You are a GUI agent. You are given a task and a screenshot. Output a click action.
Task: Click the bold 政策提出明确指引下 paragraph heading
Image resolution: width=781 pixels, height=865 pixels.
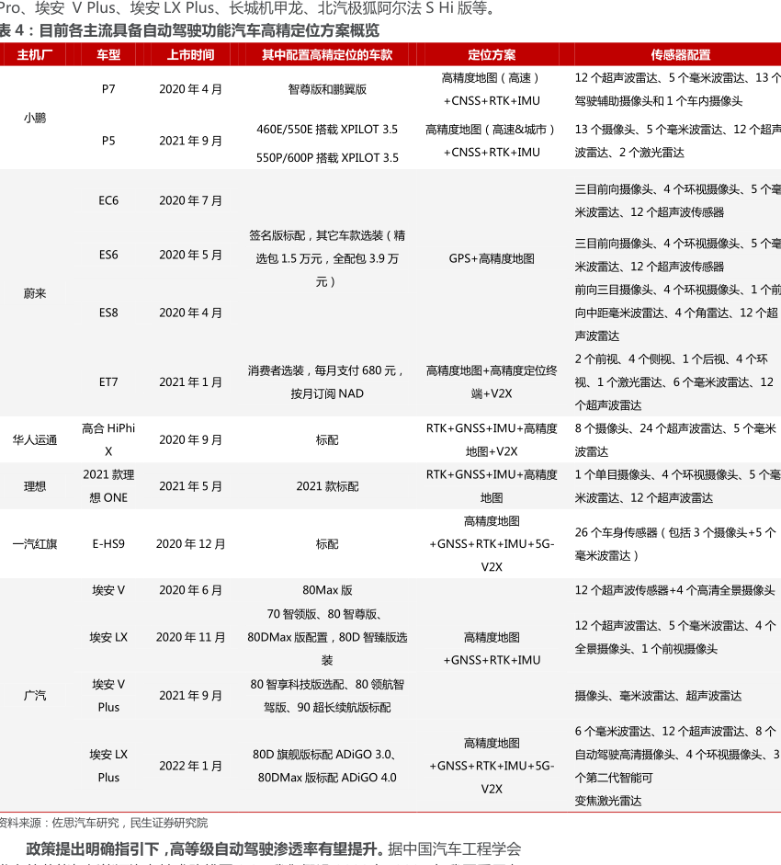(x=205, y=849)
